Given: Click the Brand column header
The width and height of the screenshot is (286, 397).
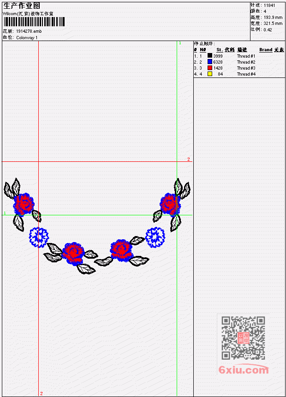Looking at the screenshot, I should (266, 50).
